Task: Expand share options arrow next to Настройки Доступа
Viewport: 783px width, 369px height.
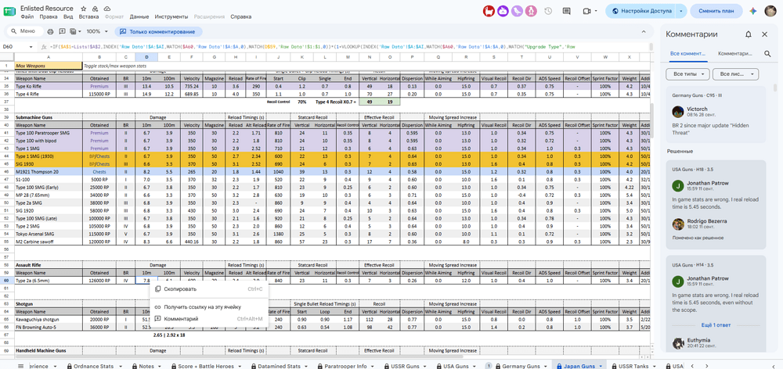Action: pyautogui.click(x=680, y=11)
